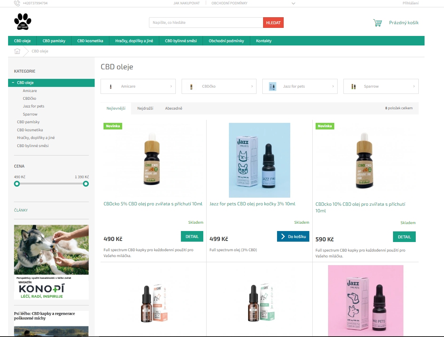Click Přihlášení login link

(411, 3)
